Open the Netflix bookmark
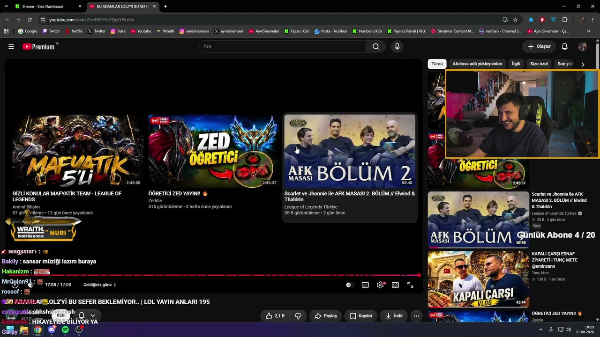 coord(73,31)
